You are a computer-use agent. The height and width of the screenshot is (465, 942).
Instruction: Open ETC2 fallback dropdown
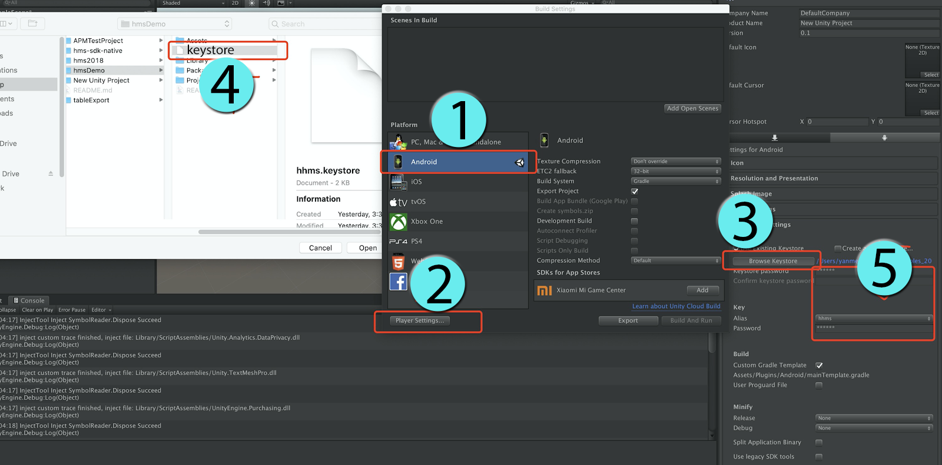[676, 171]
